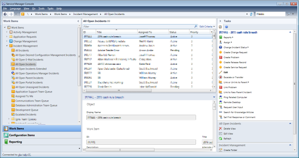Click the Back navigation arrow
The image size is (299, 158).
coord(5,14)
